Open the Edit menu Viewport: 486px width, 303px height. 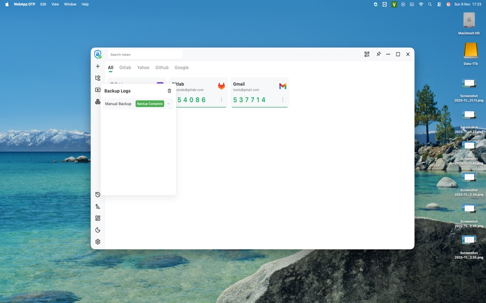pyautogui.click(x=43, y=4)
